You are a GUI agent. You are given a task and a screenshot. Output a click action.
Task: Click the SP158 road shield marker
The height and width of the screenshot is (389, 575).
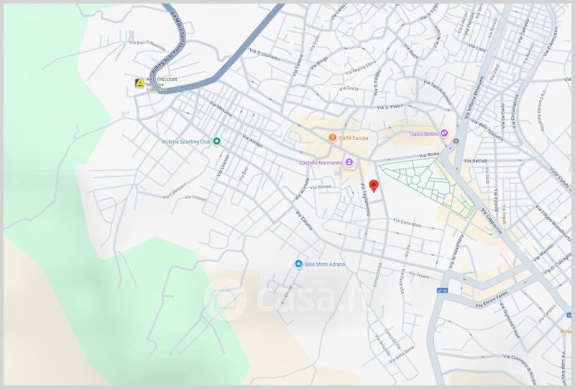[441, 291]
